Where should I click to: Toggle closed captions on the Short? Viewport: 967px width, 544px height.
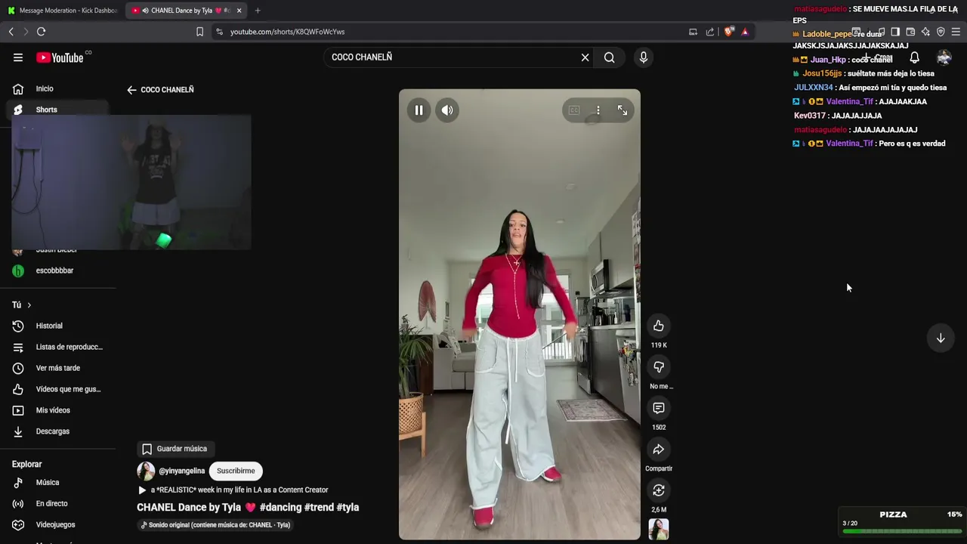pyautogui.click(x=574, y=110)
